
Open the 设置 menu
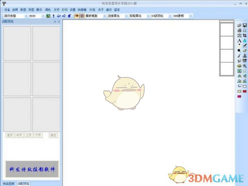point(73,10)
